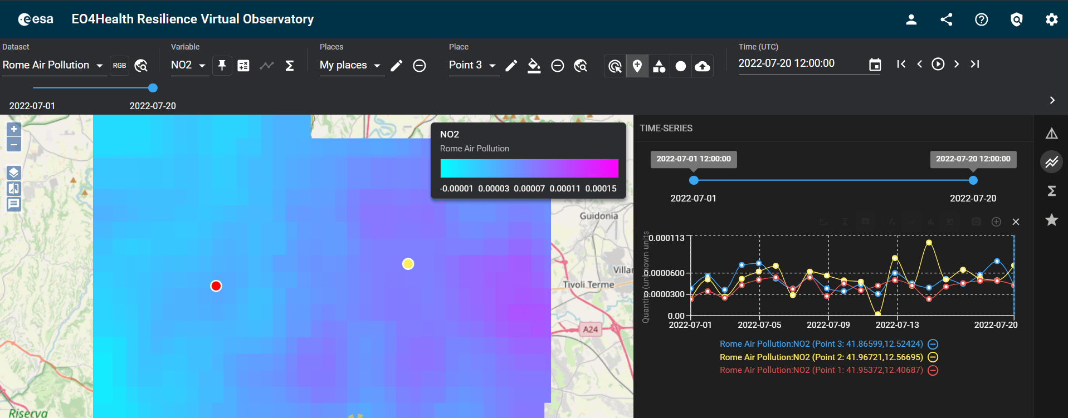Open the help question mark icon
Image resolution: width=1068 pixels, height=418 pixels.
point(982,19)
